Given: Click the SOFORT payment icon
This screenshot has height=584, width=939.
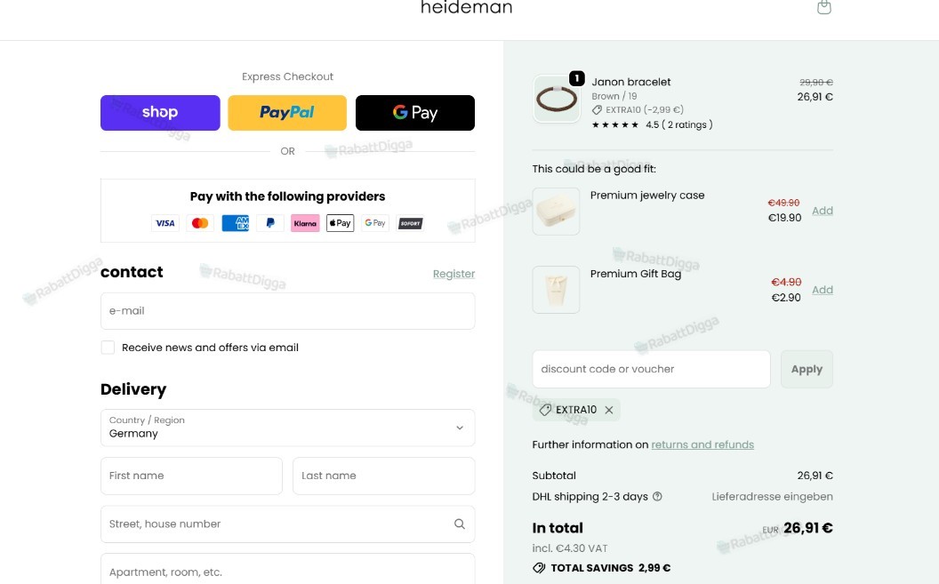Looking at the screenshot, I should pyautogui.click(x=410, y=223).
